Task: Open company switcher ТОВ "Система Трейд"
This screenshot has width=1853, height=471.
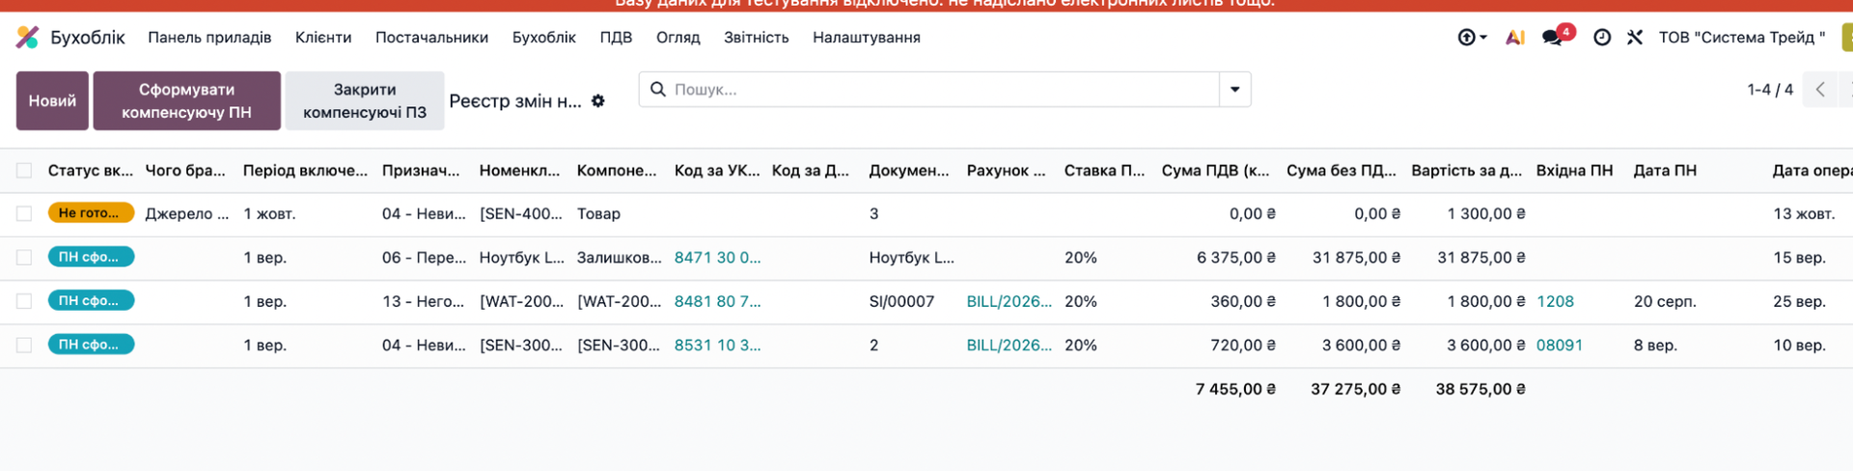Action: click(1742, 38)
